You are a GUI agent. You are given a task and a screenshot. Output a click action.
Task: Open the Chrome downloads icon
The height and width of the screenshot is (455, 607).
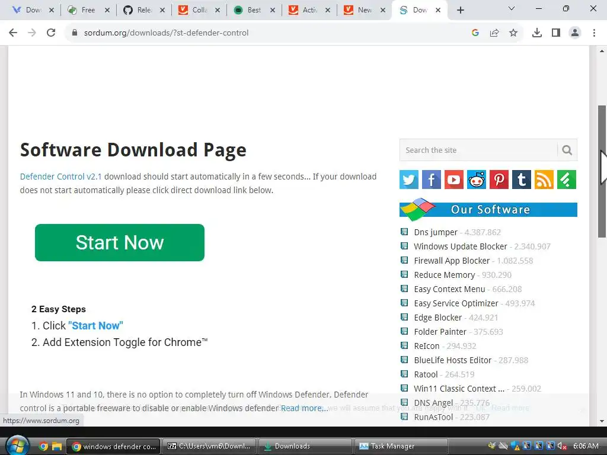tap(537, 33)
